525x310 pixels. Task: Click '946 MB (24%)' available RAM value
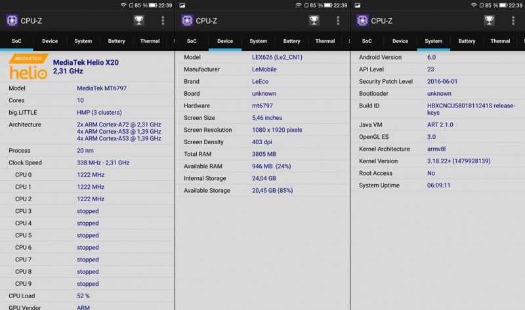tap(271, 166)
